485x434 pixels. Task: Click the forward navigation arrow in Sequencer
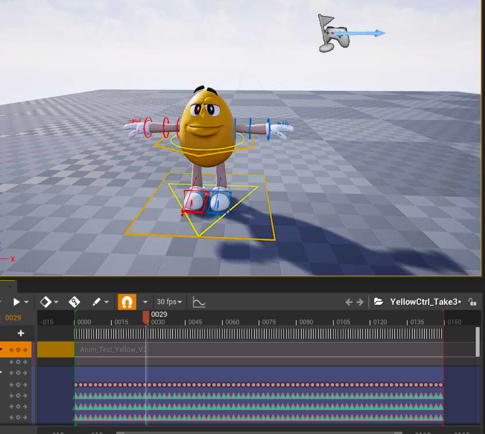coord(360,302)
